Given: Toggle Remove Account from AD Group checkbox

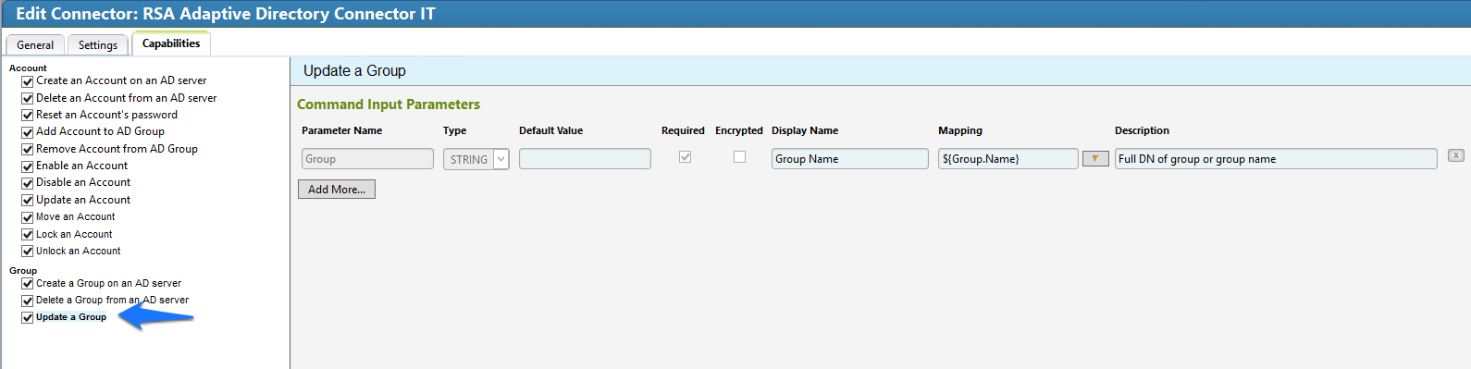Looking at the screenshot, I should click(28, 150).
